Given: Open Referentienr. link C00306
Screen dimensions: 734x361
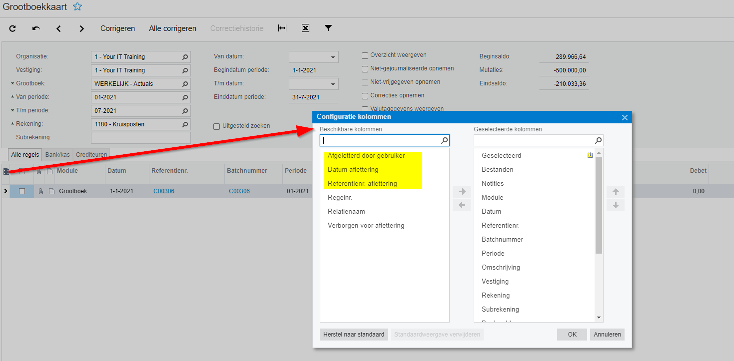Looking at the screenshot, I should click(164, 191).
